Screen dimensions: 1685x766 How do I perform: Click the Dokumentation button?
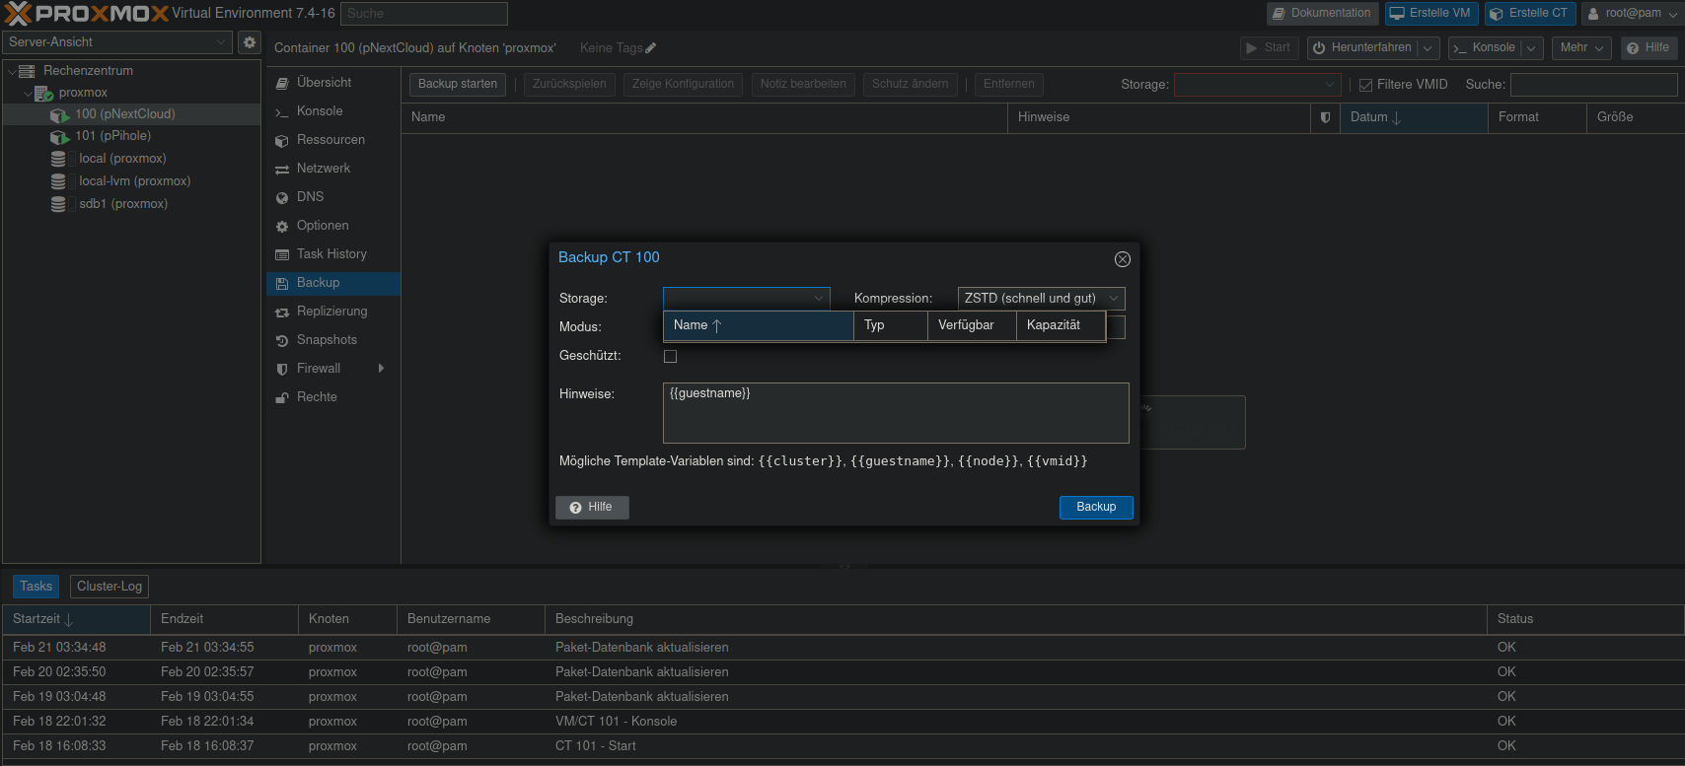point(1323,14)
